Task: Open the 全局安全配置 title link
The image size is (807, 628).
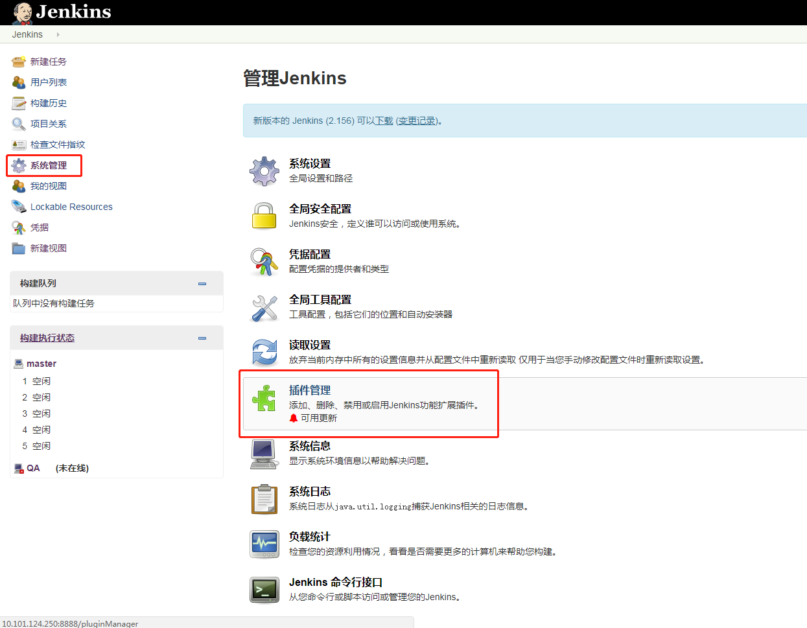Action: 320,209
